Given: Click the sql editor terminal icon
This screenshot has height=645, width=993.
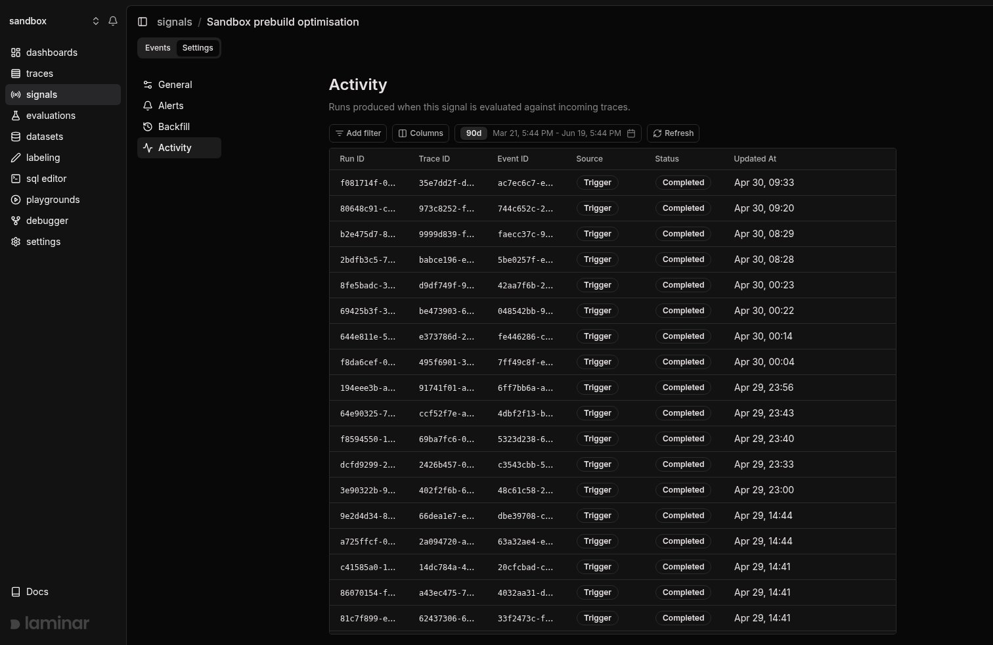Looking at the screenshot, I should click(16, 179).
